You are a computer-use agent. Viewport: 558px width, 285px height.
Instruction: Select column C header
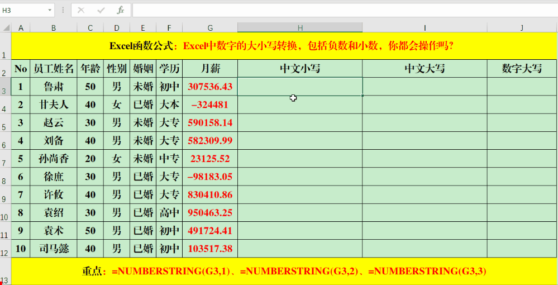point(90,28)
